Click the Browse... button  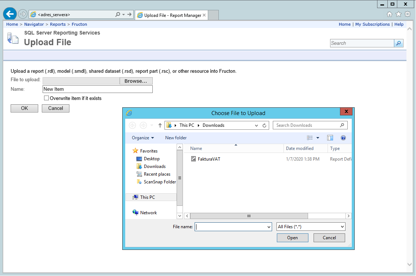[x=136, y=81]
